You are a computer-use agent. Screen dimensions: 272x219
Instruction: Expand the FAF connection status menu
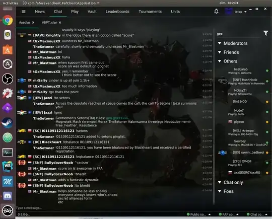coord(229,214)
